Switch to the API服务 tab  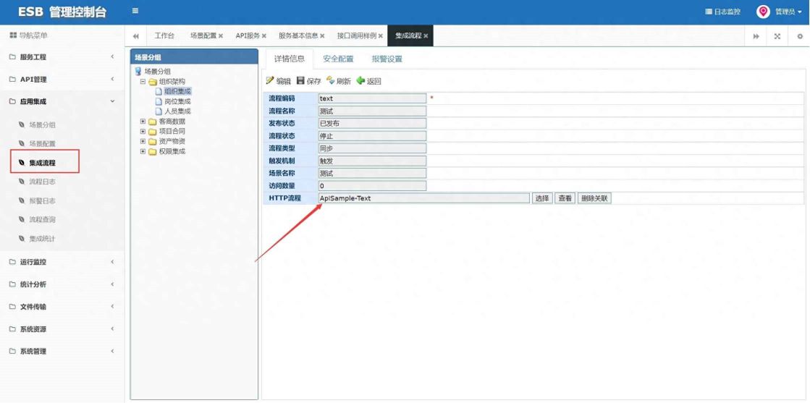pyautogui.click(x=248, y=35)
